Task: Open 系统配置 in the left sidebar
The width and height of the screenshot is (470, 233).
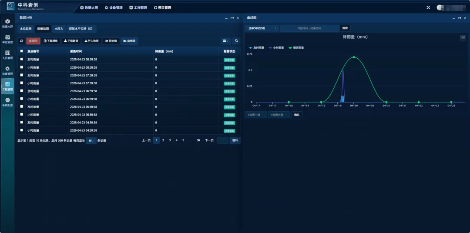Action: (7, 102)
